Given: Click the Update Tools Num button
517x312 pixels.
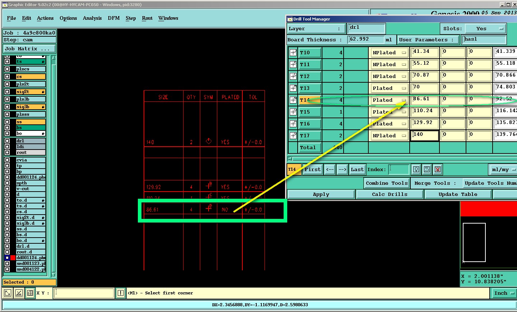Looking at the screenshot, I should (490, 183).
